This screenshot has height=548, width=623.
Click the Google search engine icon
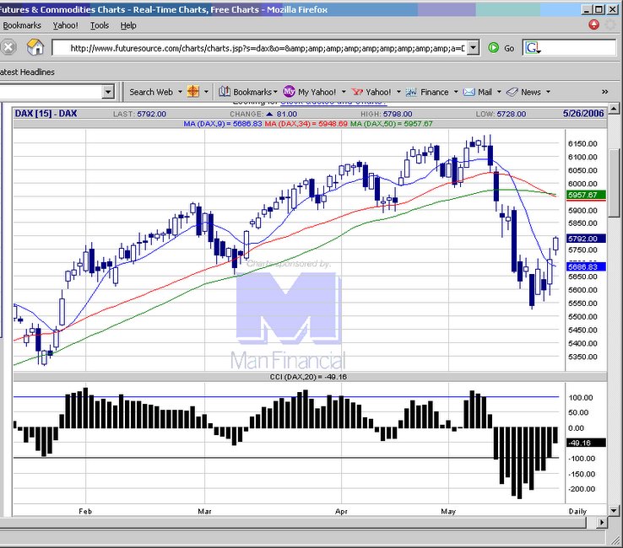click(x=532, y=48)
